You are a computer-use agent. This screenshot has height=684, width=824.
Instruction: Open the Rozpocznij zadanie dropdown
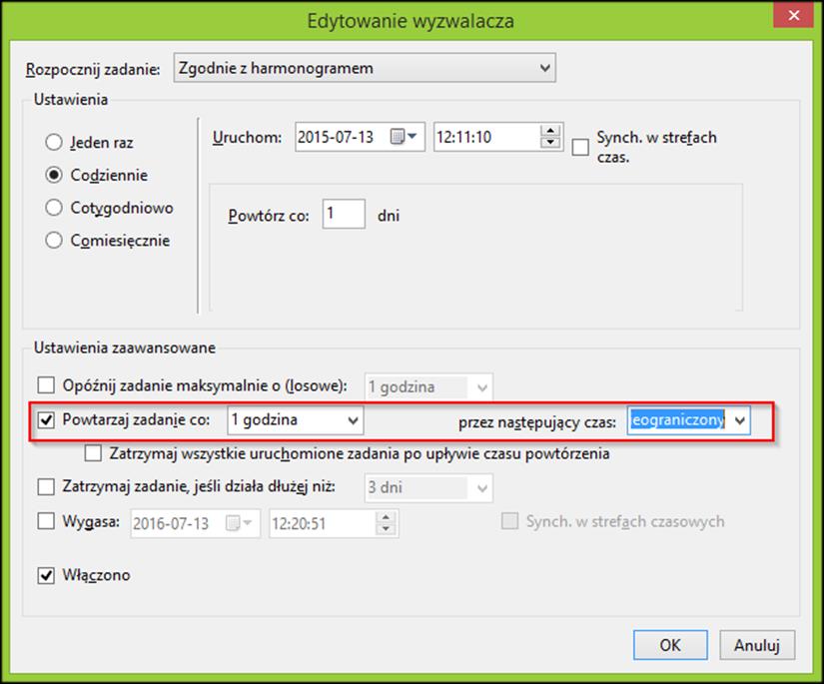365,68
